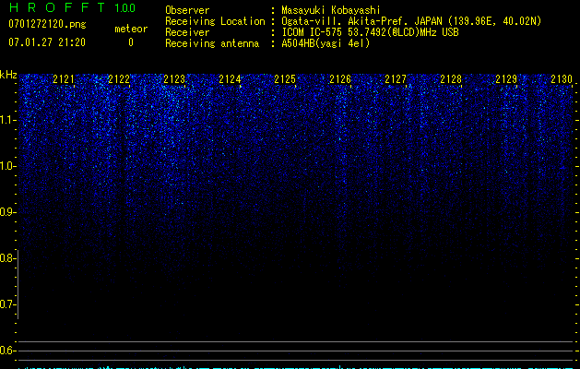Click time marker 2125
The image size is (580, 369).
point(285,79)
